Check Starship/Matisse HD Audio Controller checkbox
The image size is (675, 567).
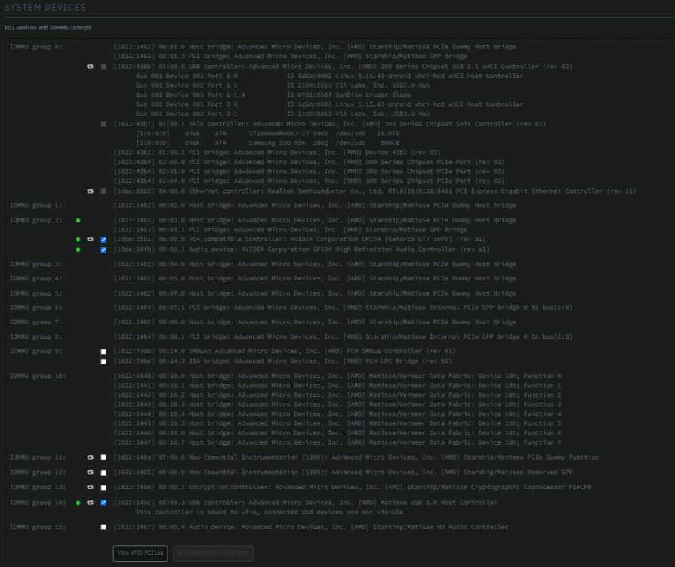(103, 527)
